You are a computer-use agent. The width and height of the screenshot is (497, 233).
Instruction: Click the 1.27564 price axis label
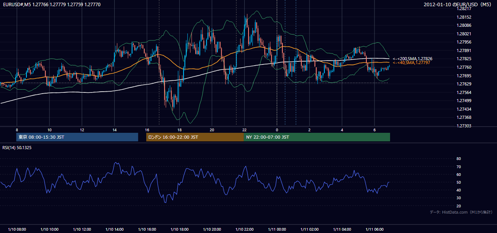464,92
